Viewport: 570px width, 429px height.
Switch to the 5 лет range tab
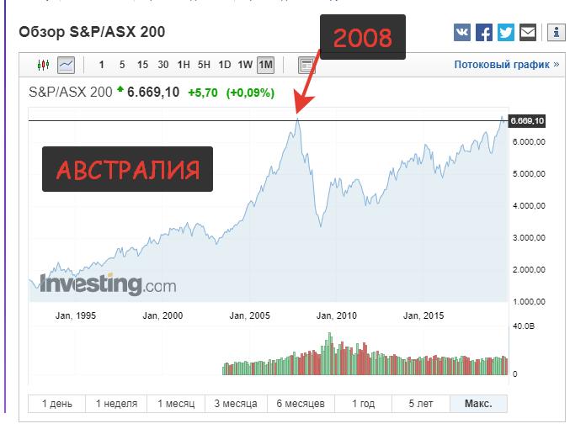point(422,404)
